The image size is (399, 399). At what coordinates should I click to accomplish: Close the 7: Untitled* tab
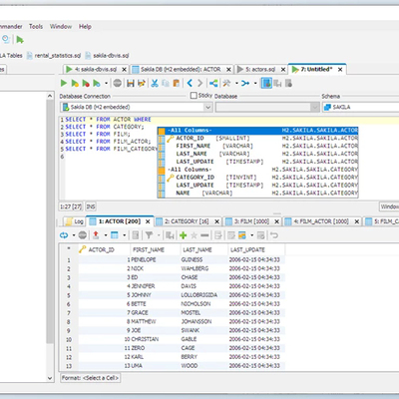[x=340, y=69]
